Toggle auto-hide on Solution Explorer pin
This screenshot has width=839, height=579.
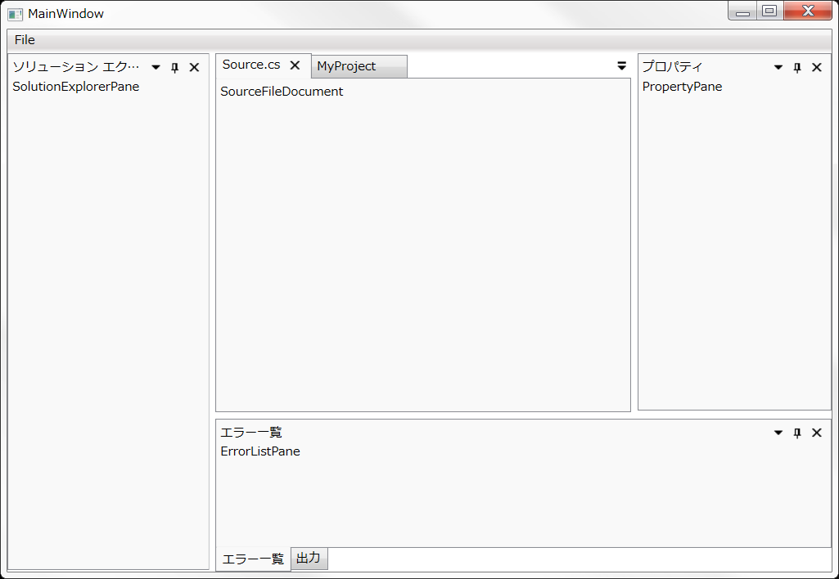click(x=174, y=67)
